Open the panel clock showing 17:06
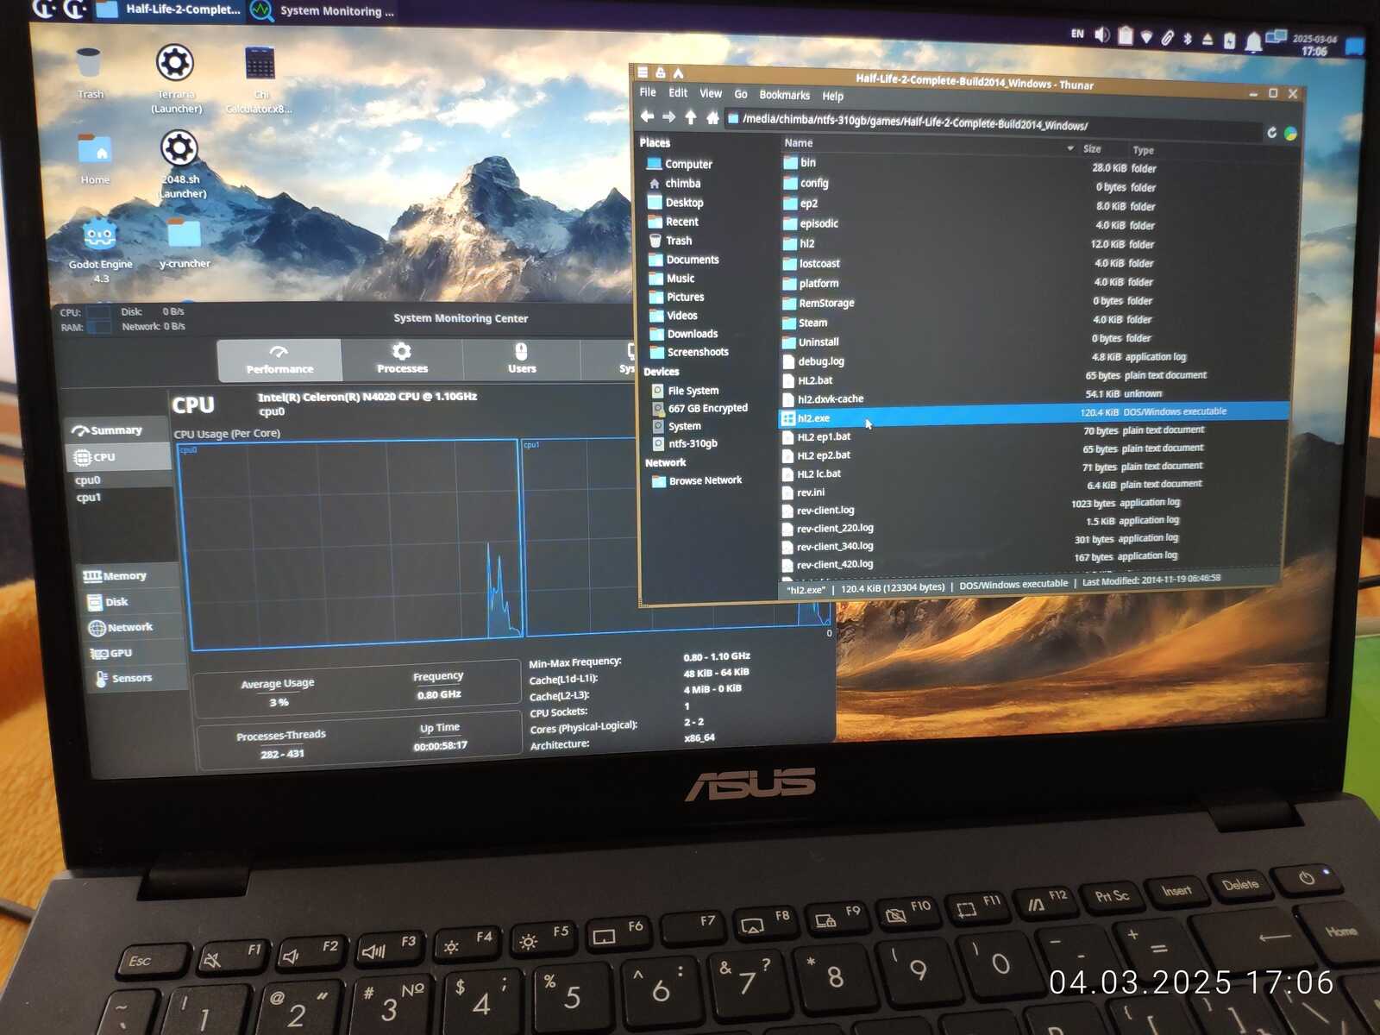The image size is (1380, 1035). 1314,46
